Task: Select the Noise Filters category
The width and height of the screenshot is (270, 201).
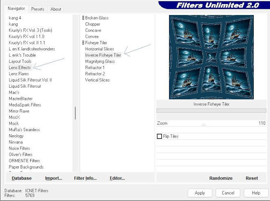Action: (x=19, y=148)
